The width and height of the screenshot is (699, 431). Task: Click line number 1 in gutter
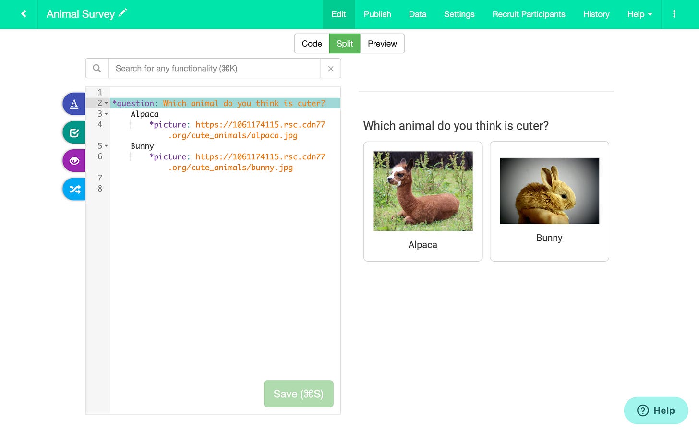[x=100, y=92]
